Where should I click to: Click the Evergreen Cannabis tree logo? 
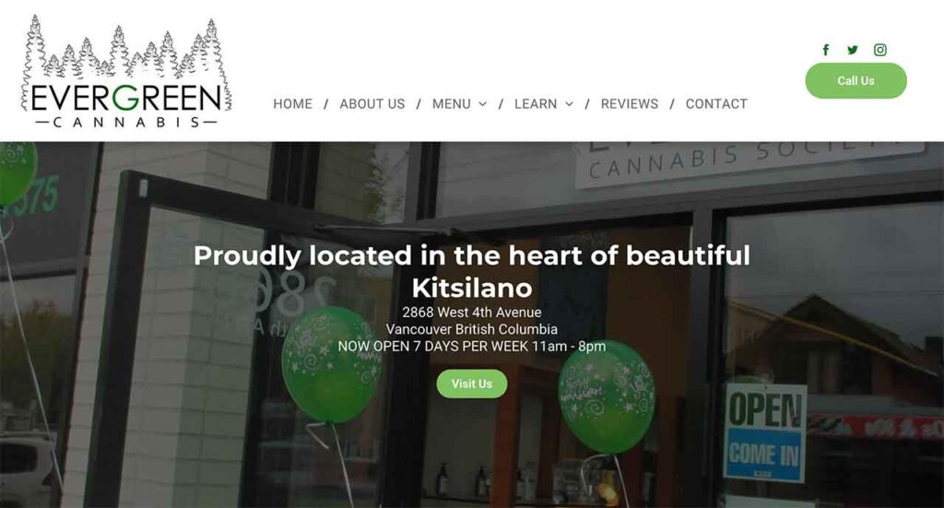pyautogui.click(x=125, y=71)
